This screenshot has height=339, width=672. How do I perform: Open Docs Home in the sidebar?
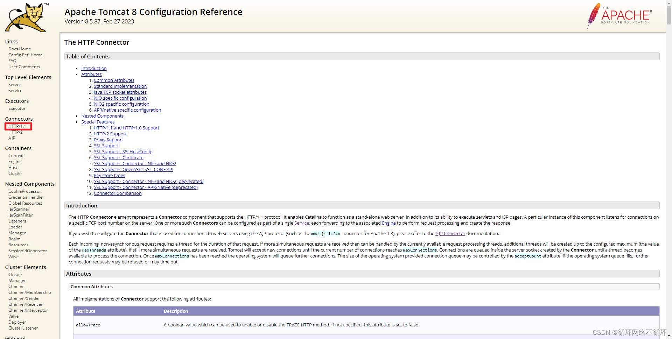tap(20, 49)
